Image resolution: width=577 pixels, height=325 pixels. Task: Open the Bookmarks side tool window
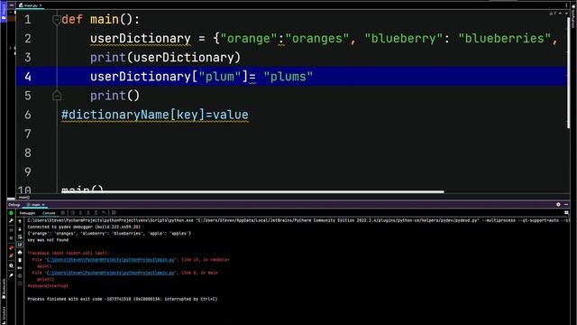4,289
